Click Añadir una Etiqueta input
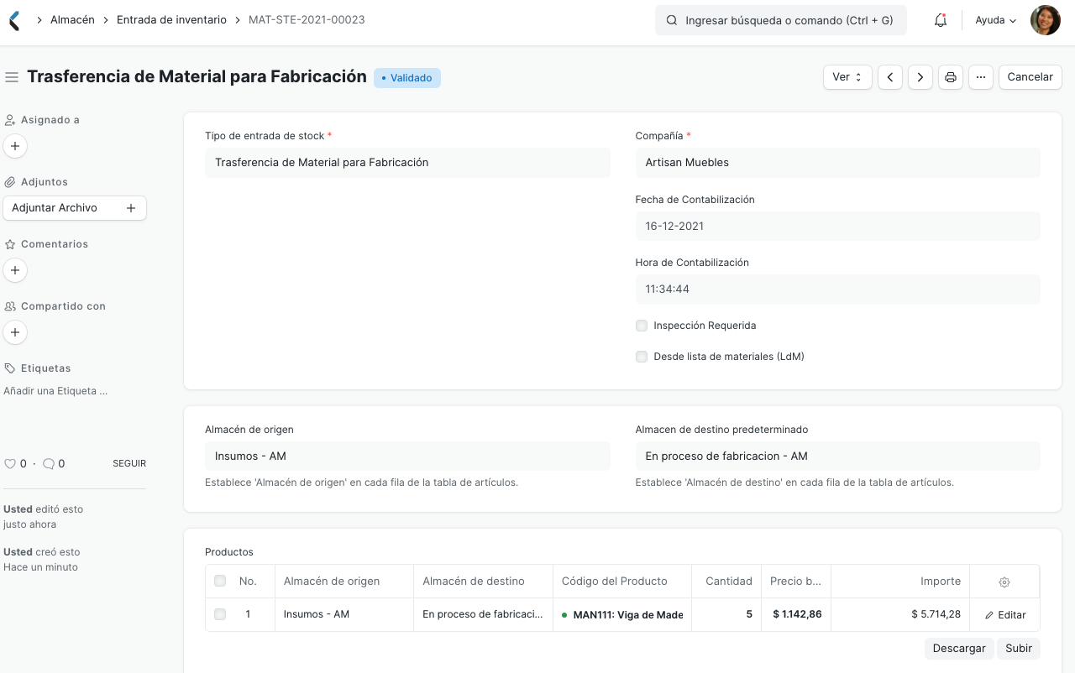 (55, 391)
